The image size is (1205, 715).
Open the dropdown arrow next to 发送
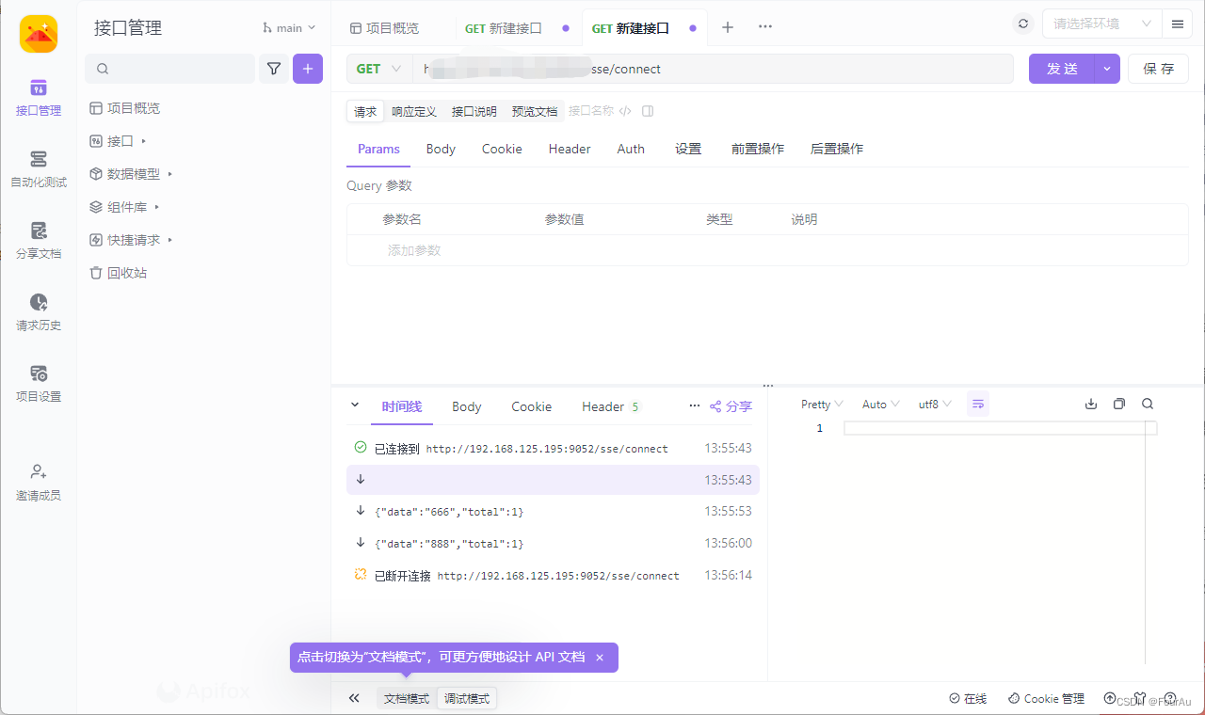point(1107,69)
